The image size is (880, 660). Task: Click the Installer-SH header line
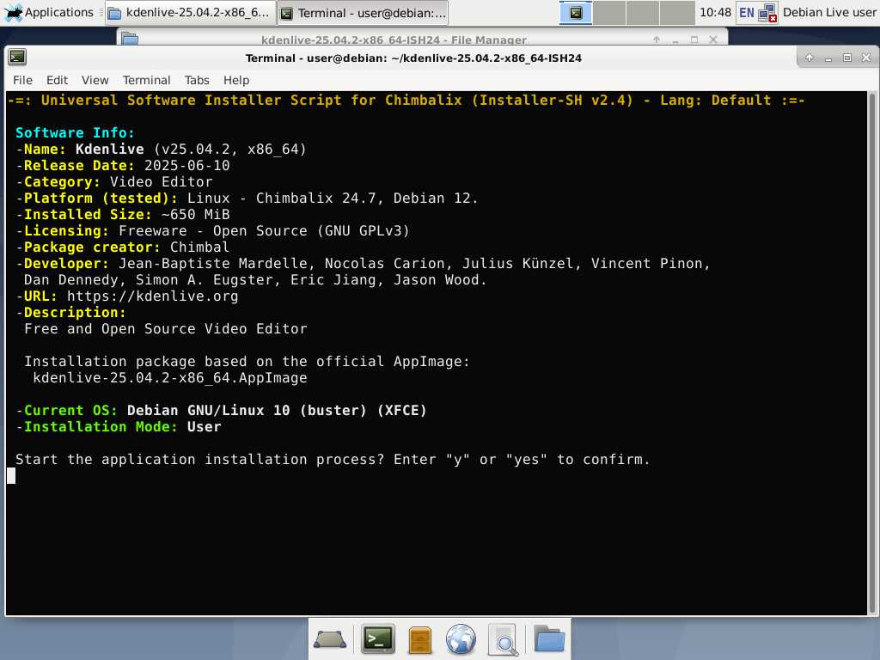406,101
